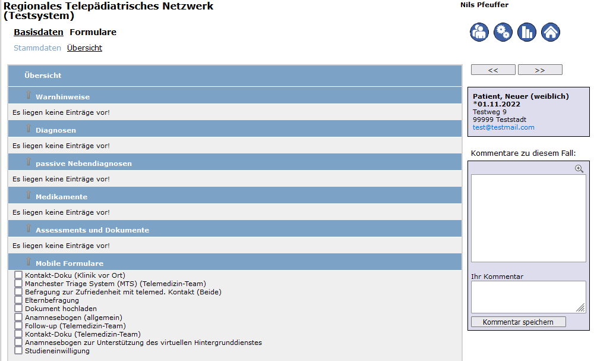The width and height of the screenshot is (594, 361).
Task: Click the patient name Patient, Neuer (weiblich)
Action: 521,96
